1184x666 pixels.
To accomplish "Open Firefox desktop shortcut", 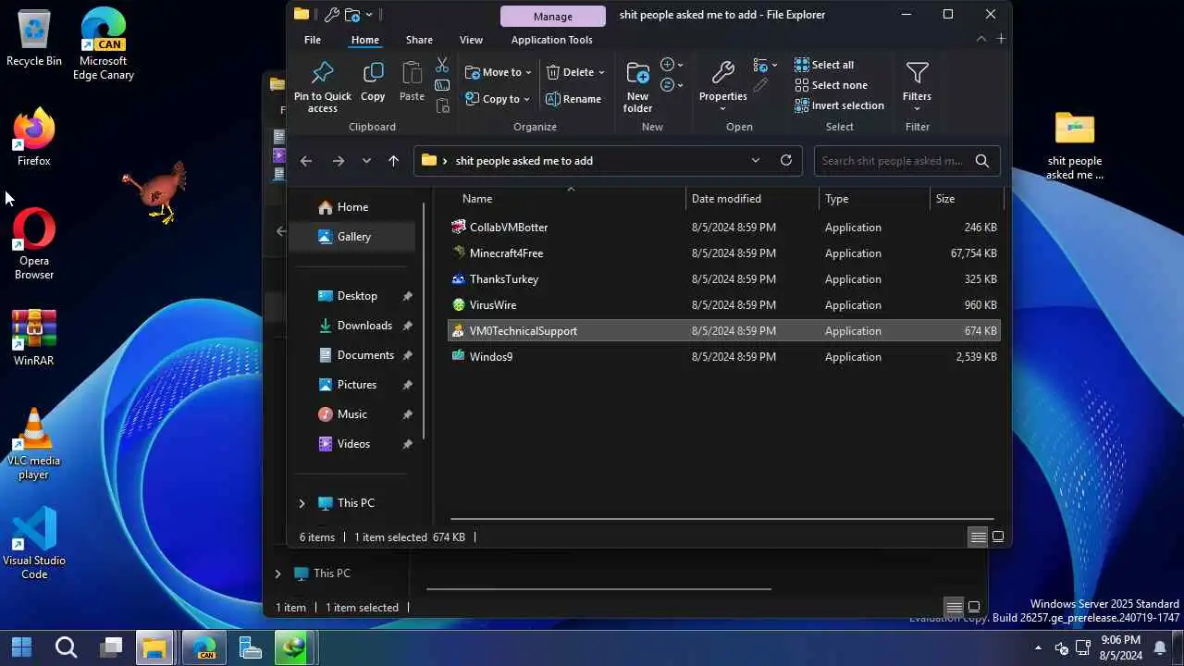I will click(34, 139).
